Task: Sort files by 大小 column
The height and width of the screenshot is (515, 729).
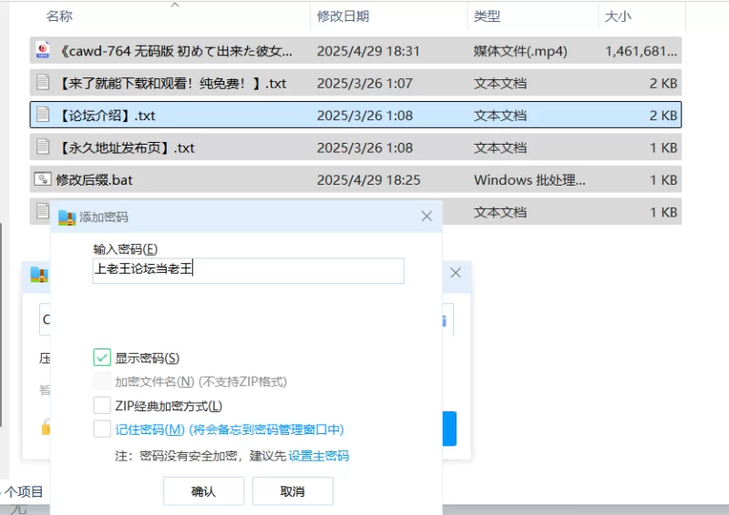Action: [x=618, y=16]
